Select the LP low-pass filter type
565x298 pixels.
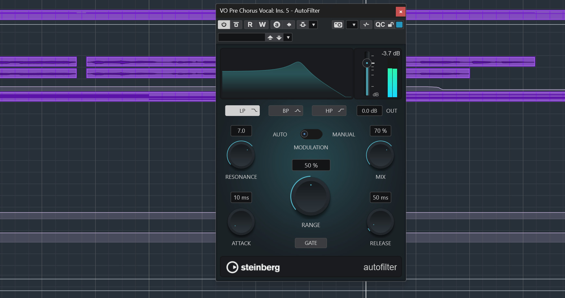243,111
